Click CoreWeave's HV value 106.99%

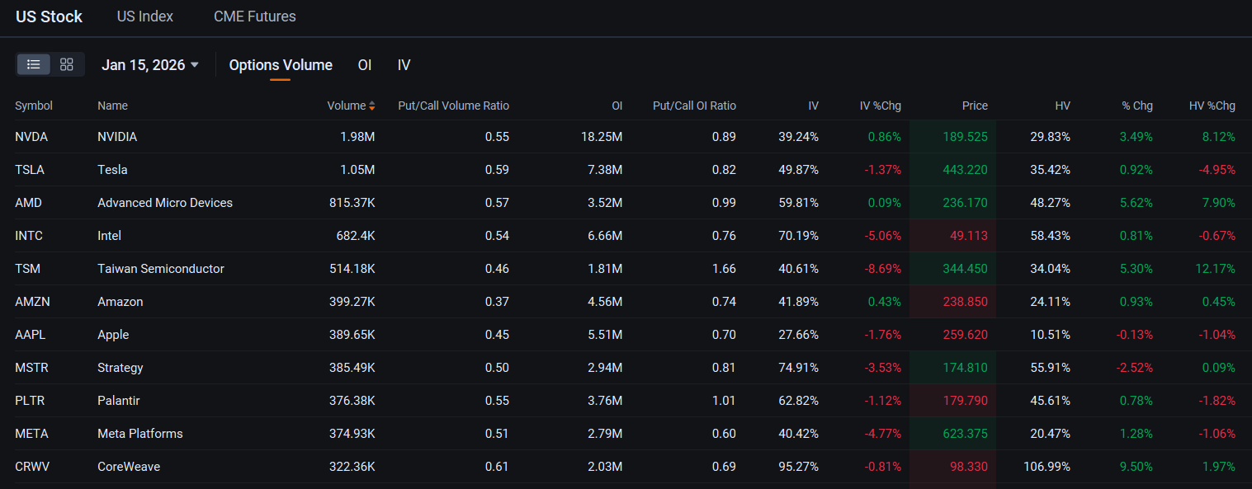click(x=1046, y=467)
